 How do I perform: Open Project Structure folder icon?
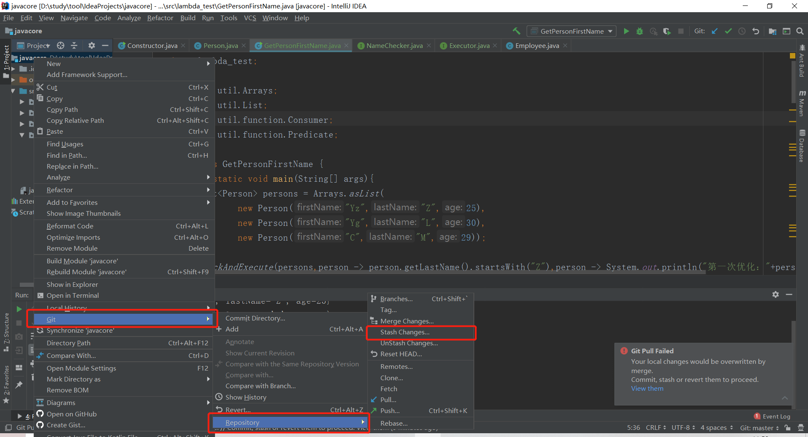pyautogui.click(x=773, y=31)
